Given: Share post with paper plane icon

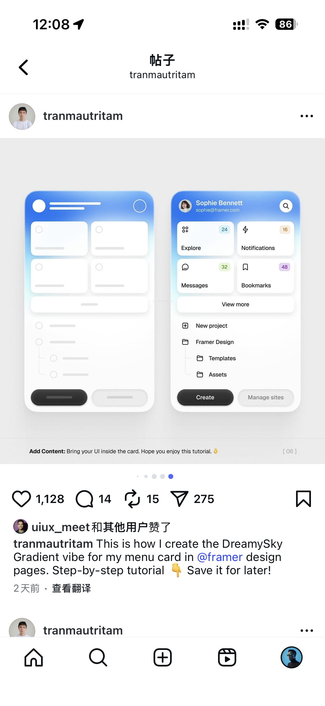Looking at the screenshot, I should (x=179, y=499).
